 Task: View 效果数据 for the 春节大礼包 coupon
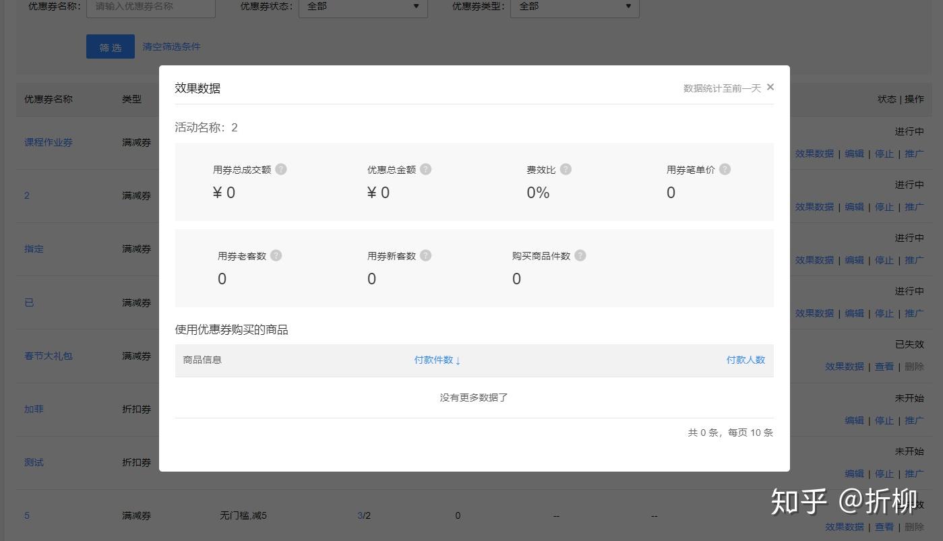coord(845,367)
